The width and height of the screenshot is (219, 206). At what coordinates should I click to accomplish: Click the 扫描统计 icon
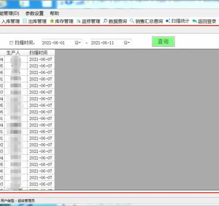pos(168,21)
